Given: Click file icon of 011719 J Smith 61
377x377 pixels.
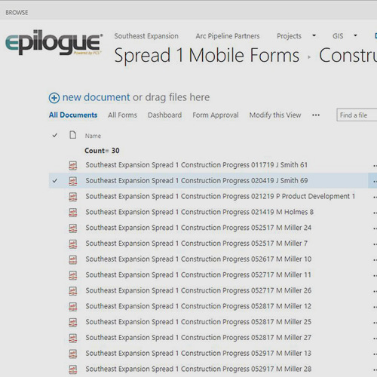Looking at the screenshot, I should [73, 165].
